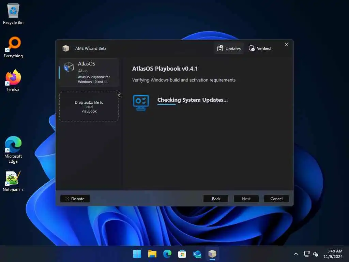The width and height of the screenshot is (349, 262).
Task: Open Microsoft Store from the taskbar
Action: tap(182, 254)
